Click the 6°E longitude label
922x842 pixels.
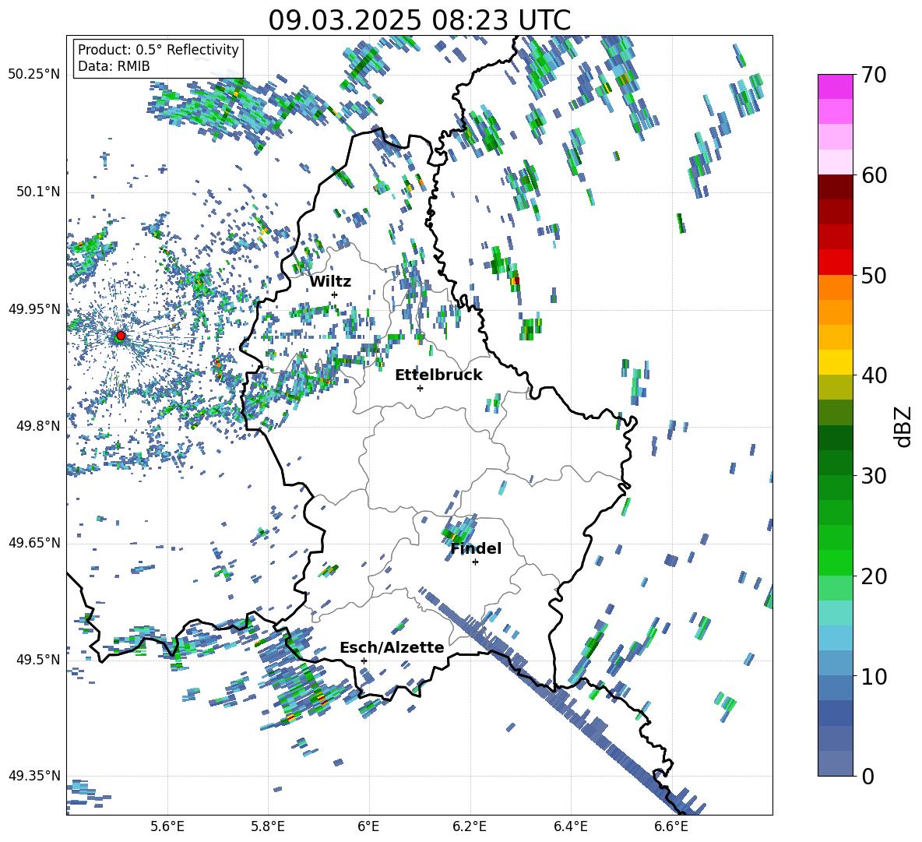pos(369,826)
